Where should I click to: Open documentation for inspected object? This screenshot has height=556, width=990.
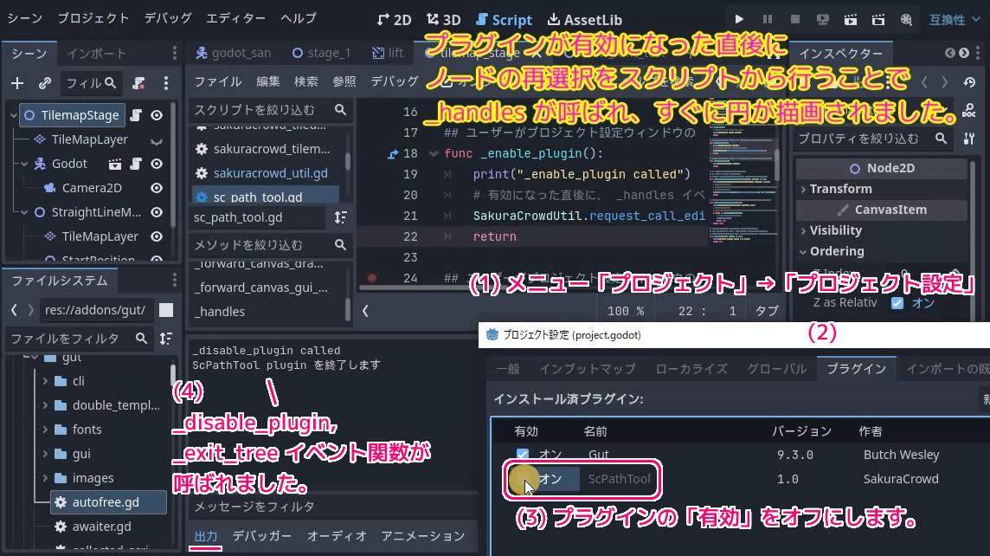(969, 111)
